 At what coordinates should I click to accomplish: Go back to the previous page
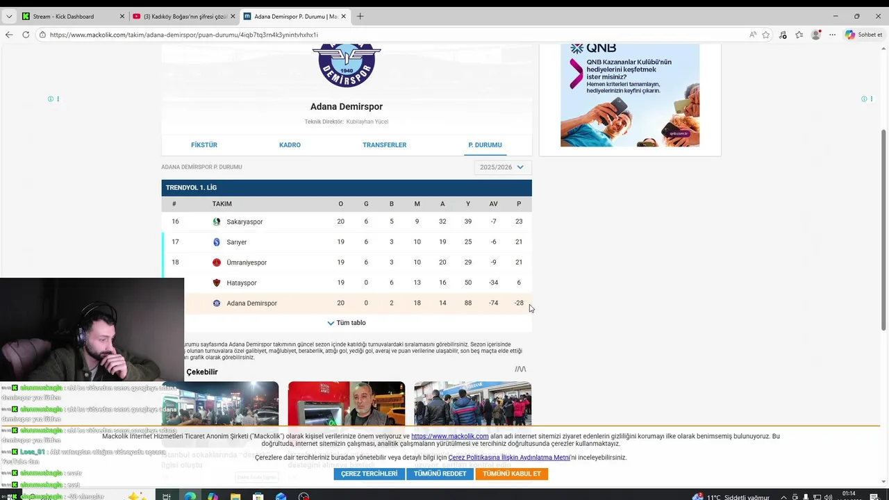click(x=9, y=35)
